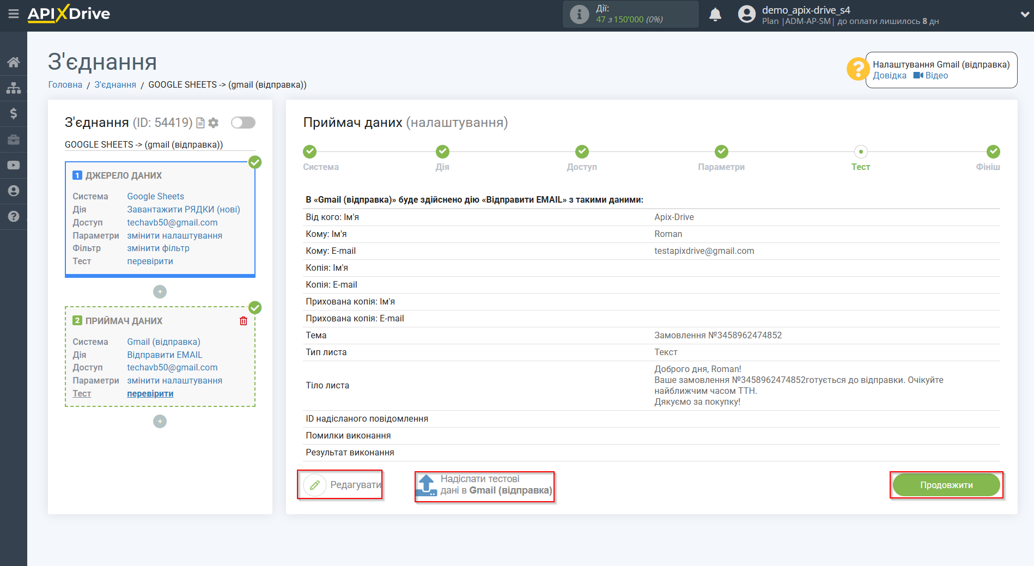Click the ДЖЕРЕЛО ДАНИХ block header
Image resolution: width=1034 pixels, height=566 pixels.
[x=124, y=175]
